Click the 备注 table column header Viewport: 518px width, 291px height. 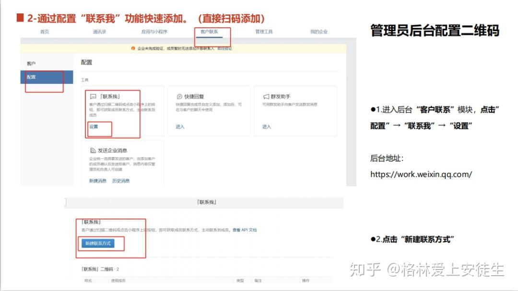coord(258,281)
